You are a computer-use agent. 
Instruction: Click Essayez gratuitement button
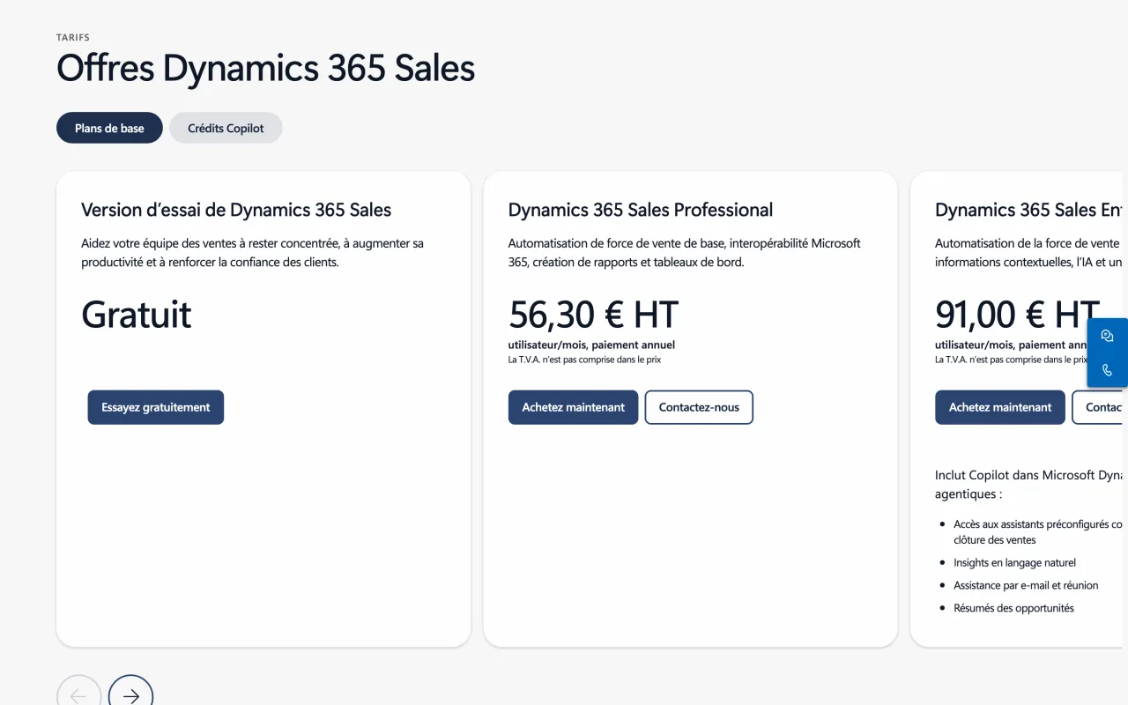click(156, 407)
